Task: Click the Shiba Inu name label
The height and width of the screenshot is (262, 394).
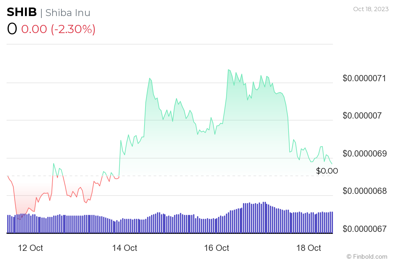Action: click(68, 12)
